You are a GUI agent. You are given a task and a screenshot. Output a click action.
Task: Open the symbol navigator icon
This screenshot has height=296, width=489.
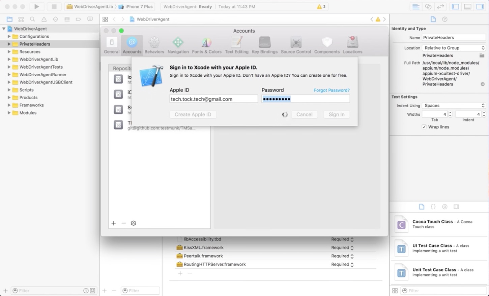tap(21, 19)
